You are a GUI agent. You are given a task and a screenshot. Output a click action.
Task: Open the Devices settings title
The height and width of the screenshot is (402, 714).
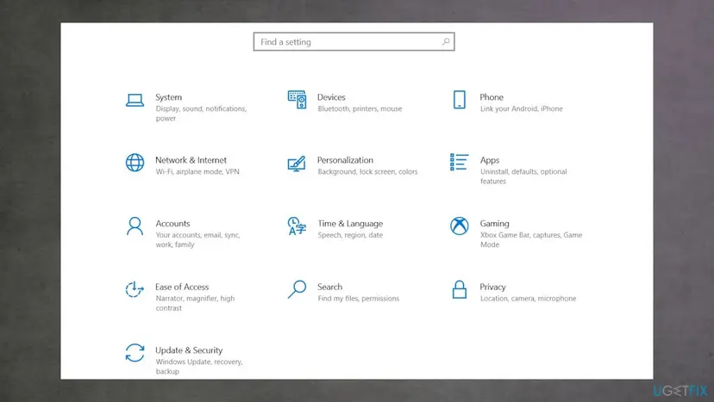[x=331, y=97]
